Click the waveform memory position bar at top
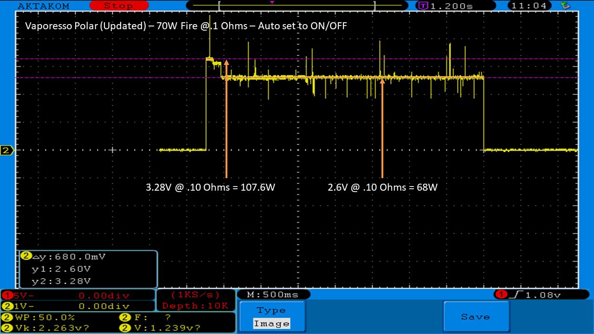 pyautogui.click(x=297, y=6)
